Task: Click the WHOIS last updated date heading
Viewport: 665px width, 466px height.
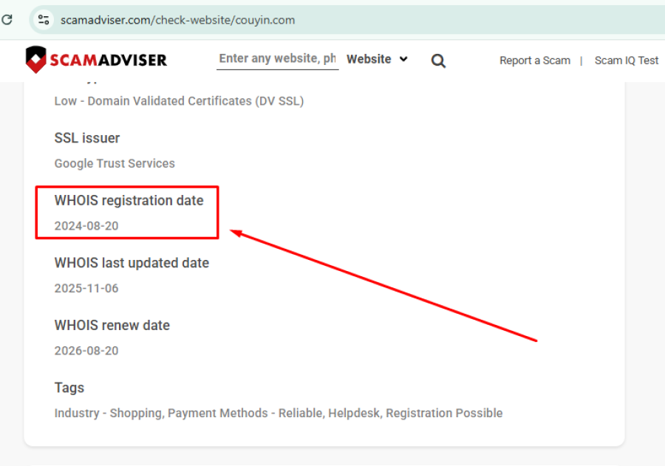Action: pyautogui.click(x=132, y=263)
